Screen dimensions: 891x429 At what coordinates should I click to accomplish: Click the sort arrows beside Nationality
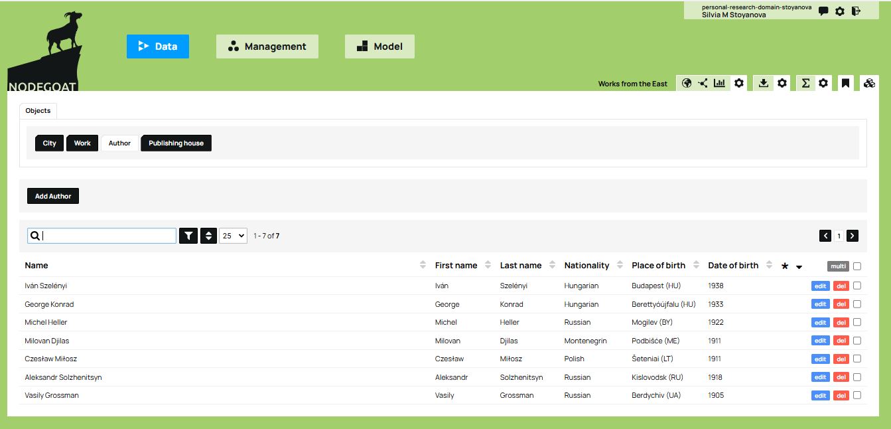pyautogui.click(x=619, y=264)
